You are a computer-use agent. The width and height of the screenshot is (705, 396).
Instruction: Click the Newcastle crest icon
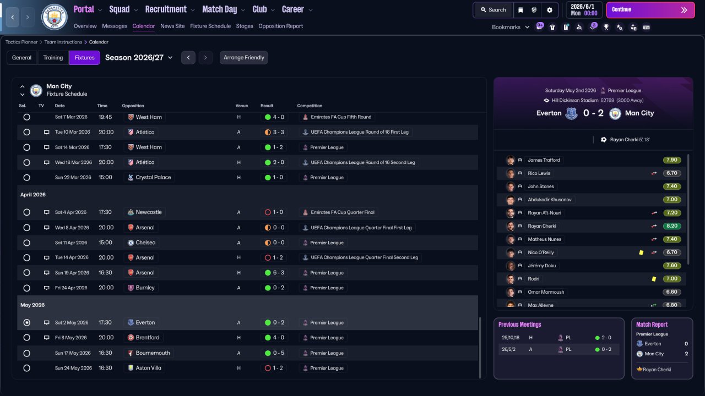tap(131, 212)
